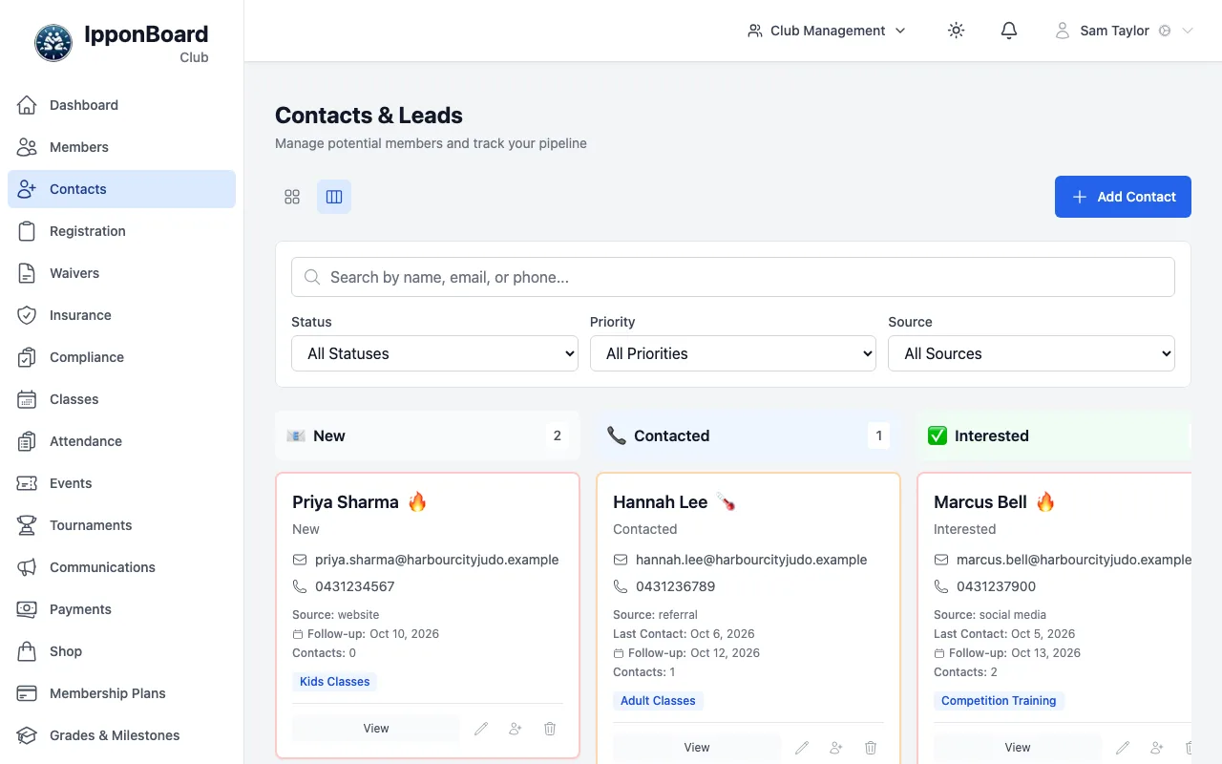Navigate to Attendance section

click(121, 441)
